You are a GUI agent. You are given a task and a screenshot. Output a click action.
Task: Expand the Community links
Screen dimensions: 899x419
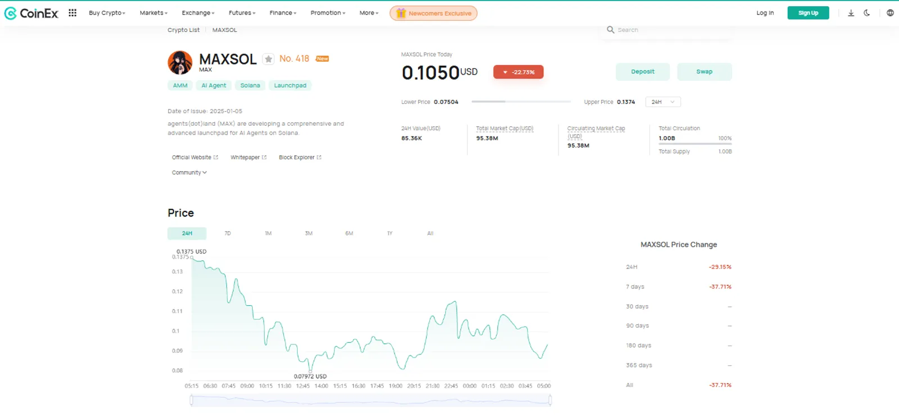(189, 173)
